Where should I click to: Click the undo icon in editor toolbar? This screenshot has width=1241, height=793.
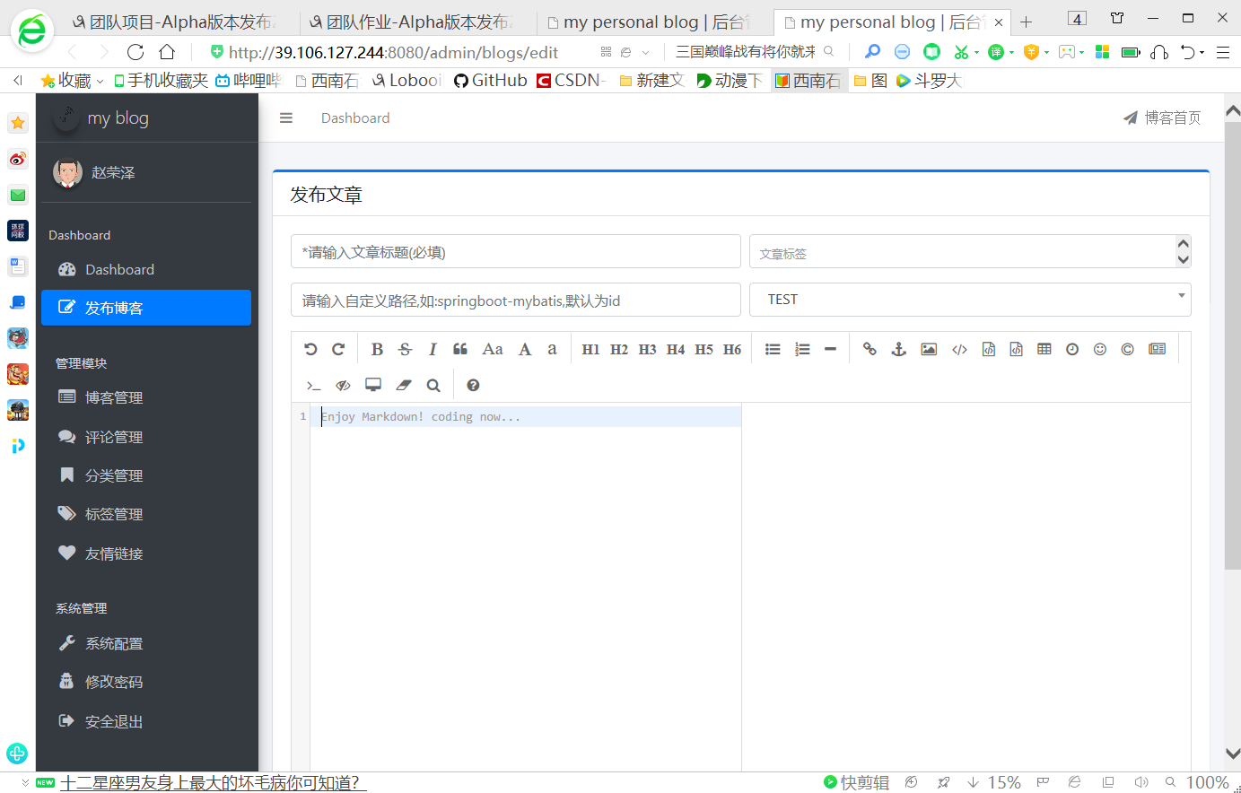click(x=310, y=349)
